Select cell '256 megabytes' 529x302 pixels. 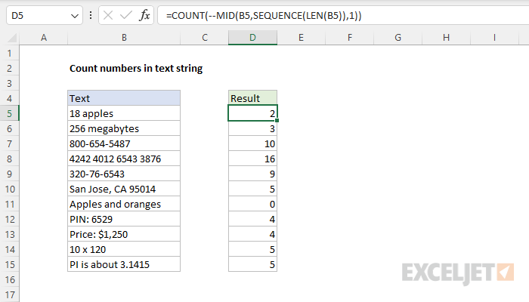(124, 128)
